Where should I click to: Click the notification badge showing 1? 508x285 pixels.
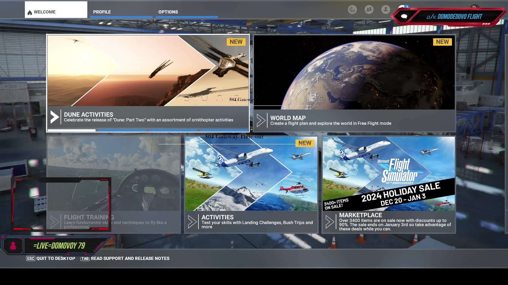(407, 7)
